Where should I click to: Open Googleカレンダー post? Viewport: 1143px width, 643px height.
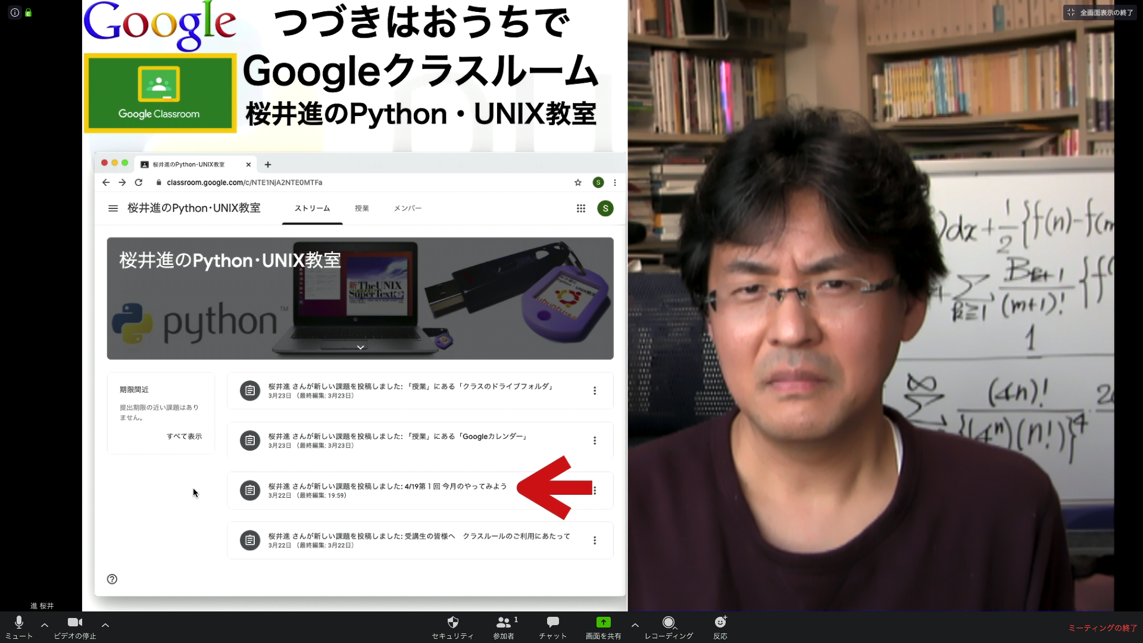pyautogui.click(x=420, y=441)
